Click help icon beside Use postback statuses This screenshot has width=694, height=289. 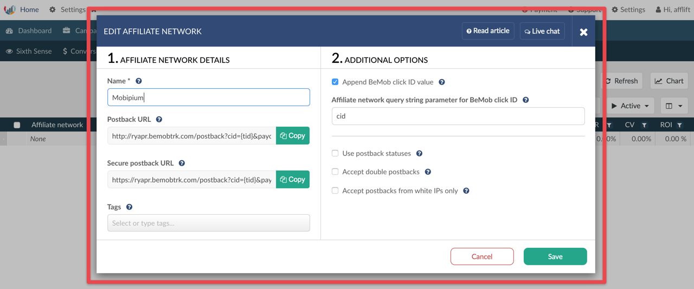click(x=419, y=154)
